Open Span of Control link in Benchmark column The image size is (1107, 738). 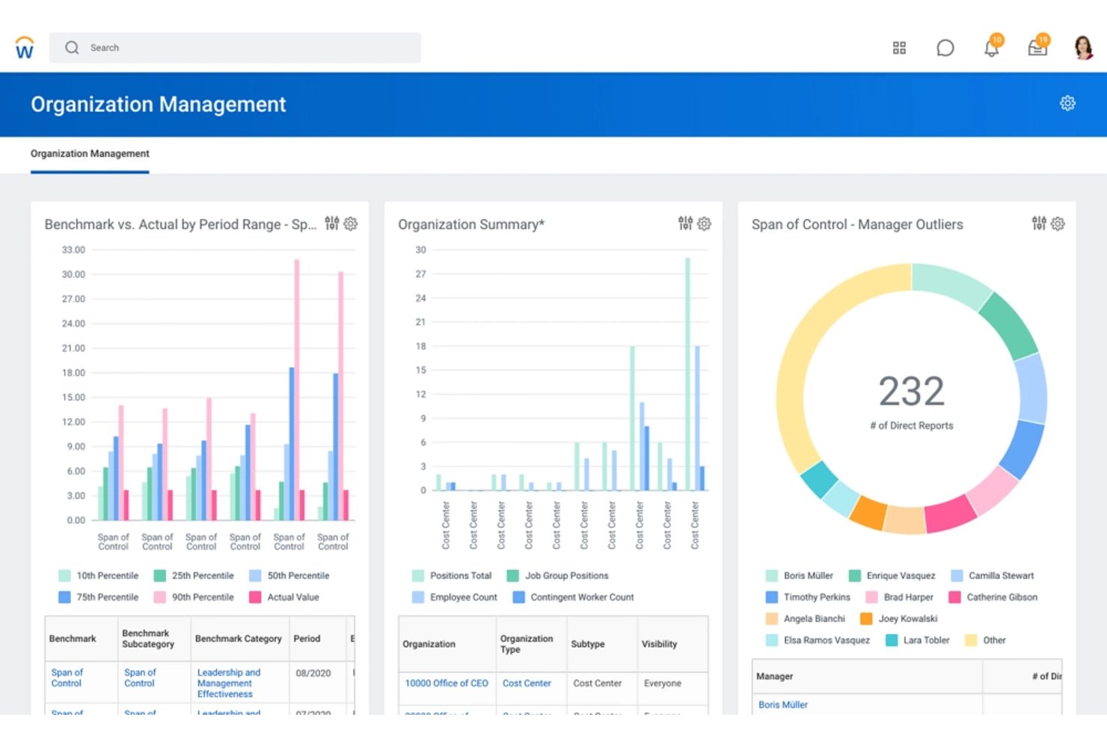[x=67, y=678]
